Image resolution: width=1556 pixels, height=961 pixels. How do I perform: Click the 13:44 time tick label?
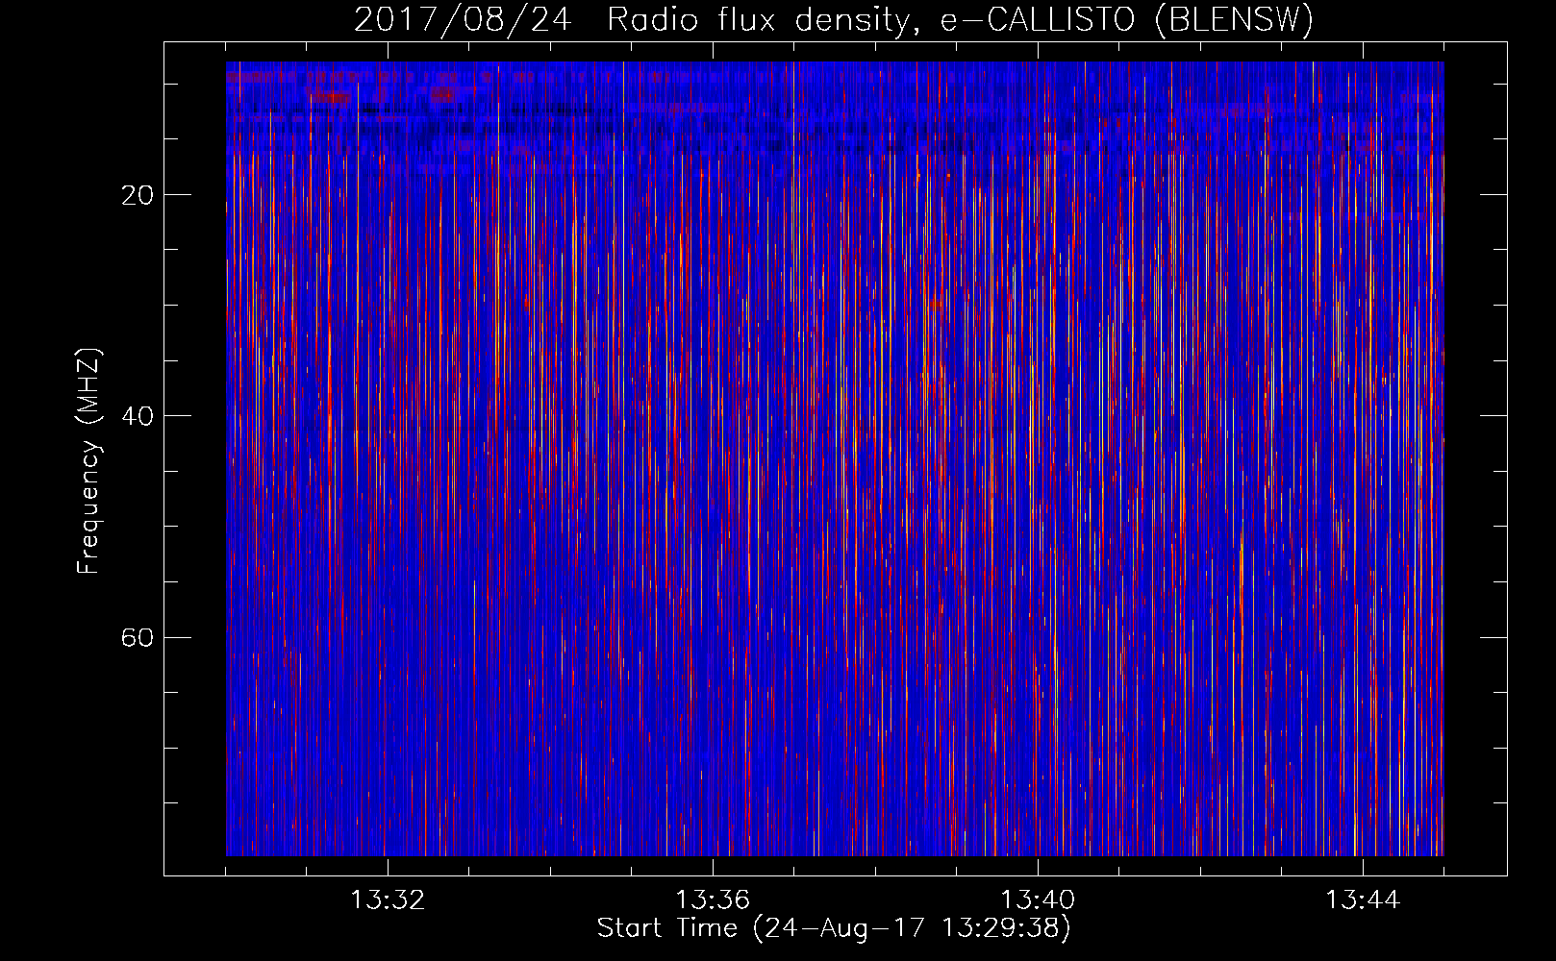pos(1363,899)
